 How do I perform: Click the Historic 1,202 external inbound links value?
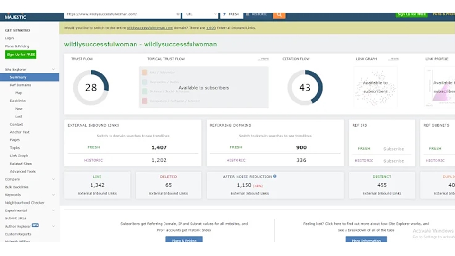point(159,160)
